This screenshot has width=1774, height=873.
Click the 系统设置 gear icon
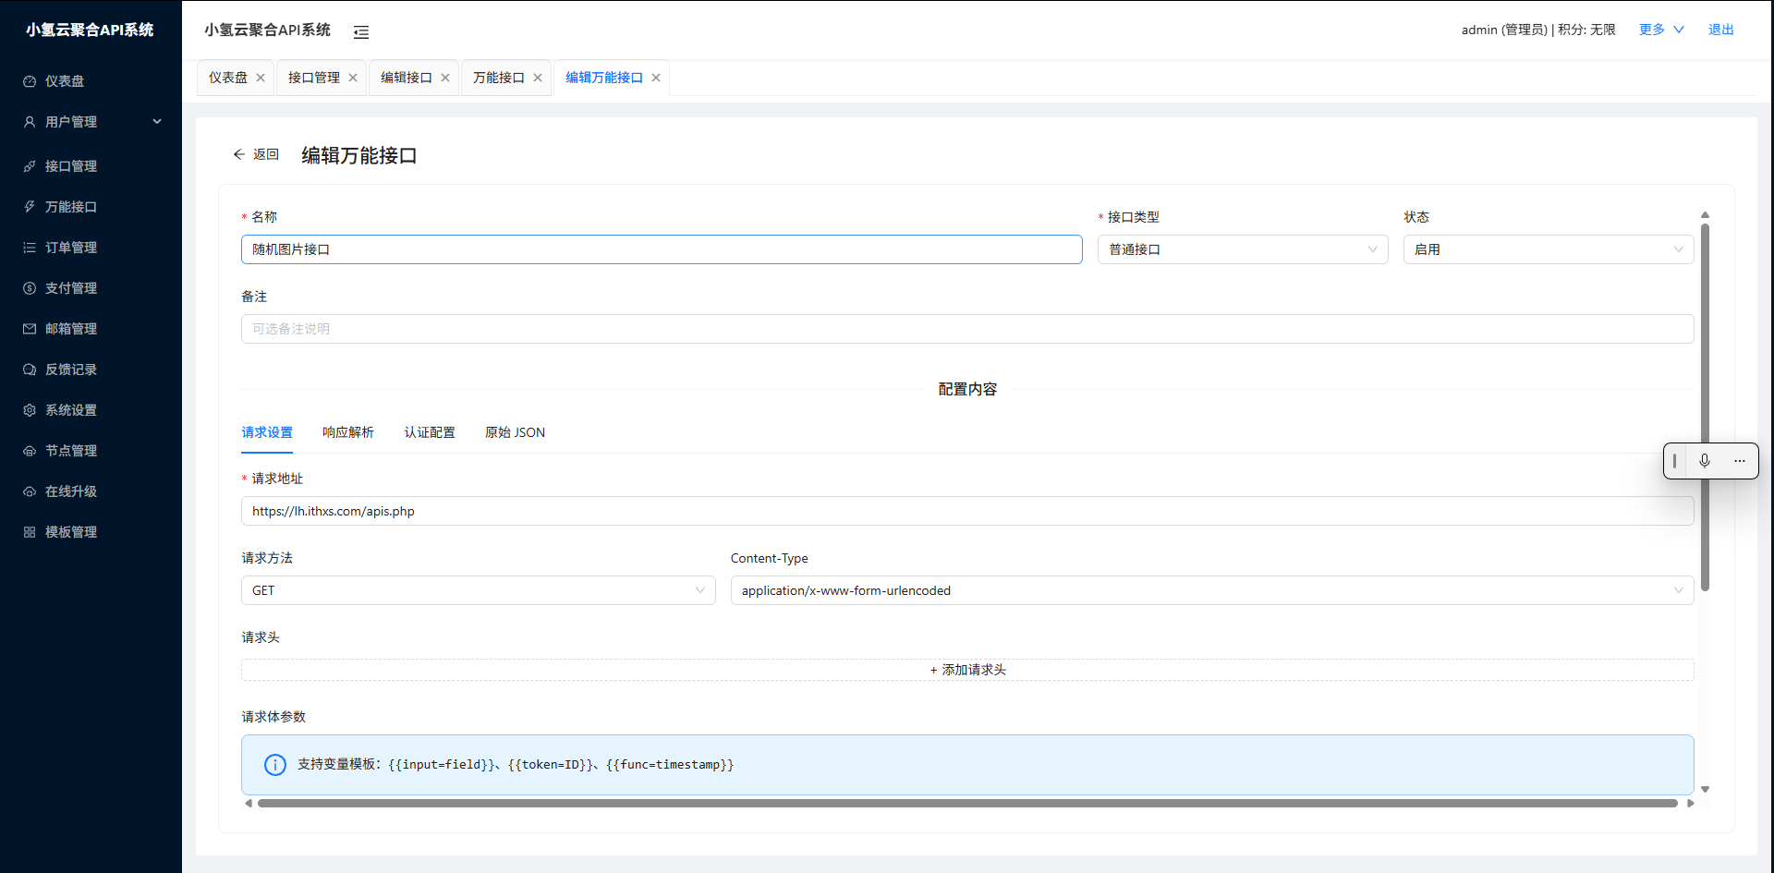(30, 410)
